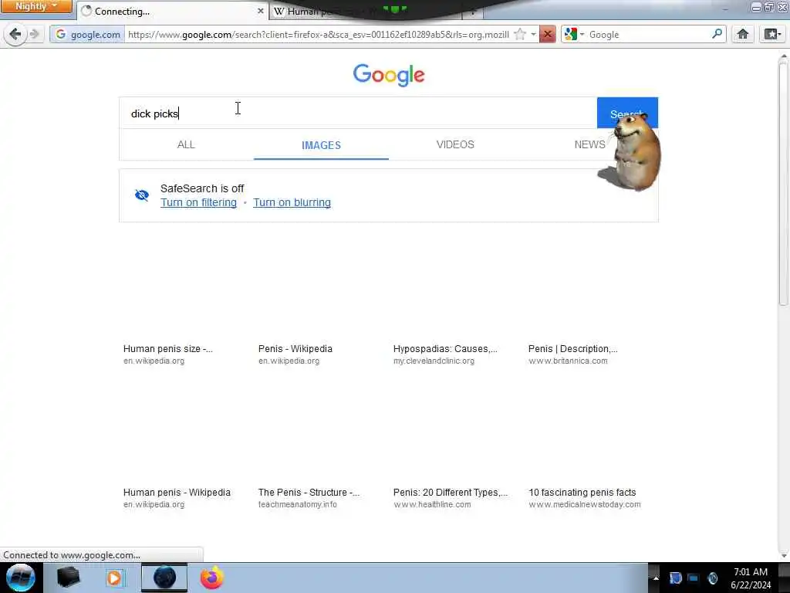Open the Nightly application menu
The width and height of the screenshot is (790, 593).
[36, 6]
